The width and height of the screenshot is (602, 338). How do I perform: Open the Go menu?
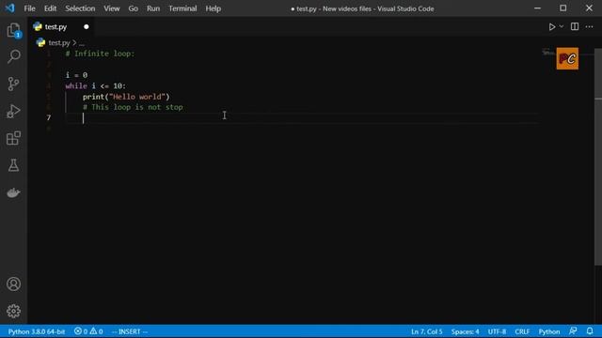point(133,8)
